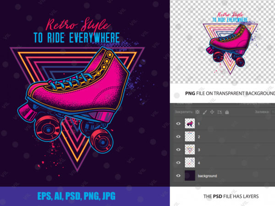Toggle the eye icon for layer 4
Viewport: 275px width, 206px height.
[178, 163]
